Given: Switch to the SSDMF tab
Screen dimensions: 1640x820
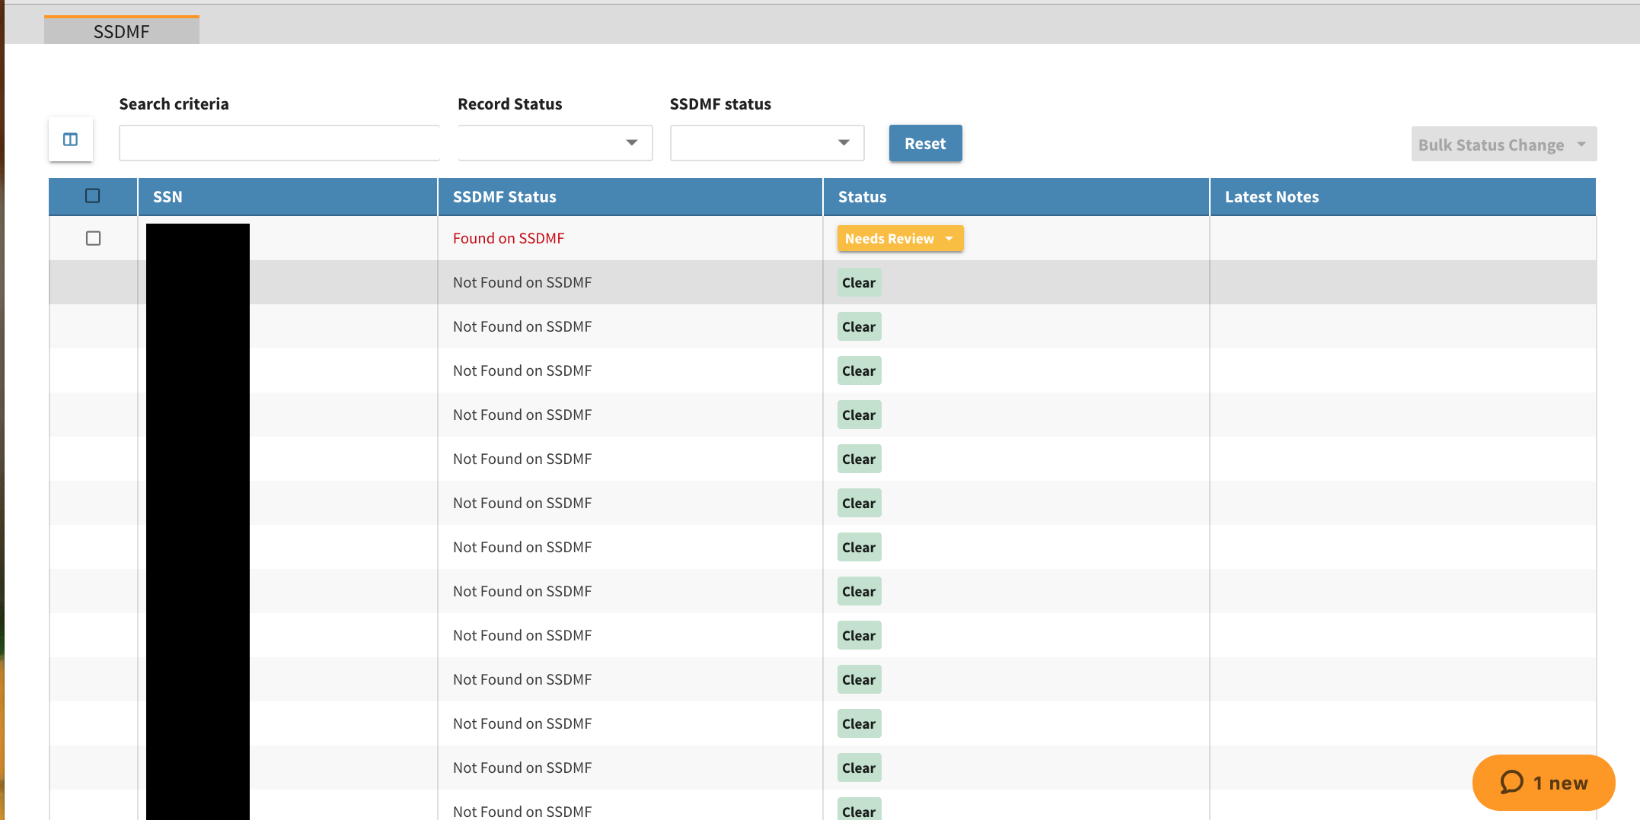Looking at the screenshot, I should coord(122,31).
